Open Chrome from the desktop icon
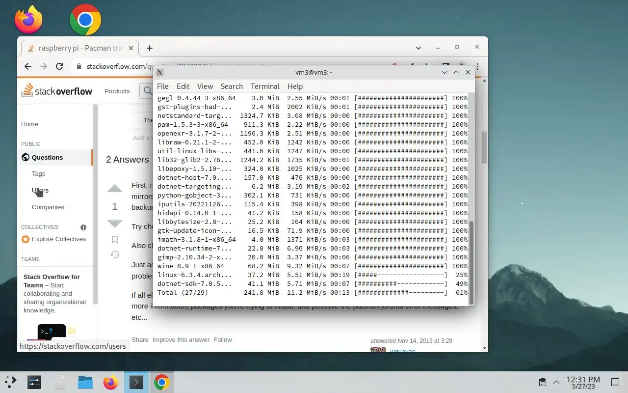This screenshot has height=393, width=628. coord(85,20)
